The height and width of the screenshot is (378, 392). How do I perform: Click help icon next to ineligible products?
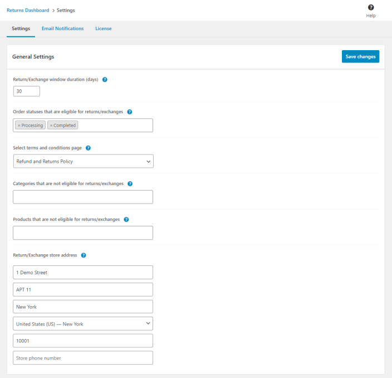126,220
